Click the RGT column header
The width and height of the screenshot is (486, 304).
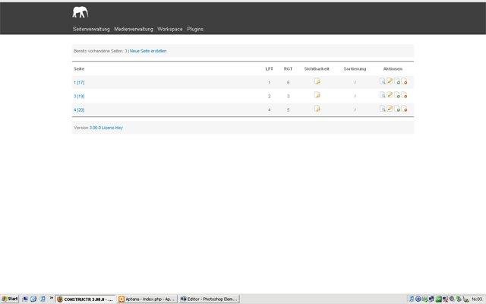tap(288, 69)
